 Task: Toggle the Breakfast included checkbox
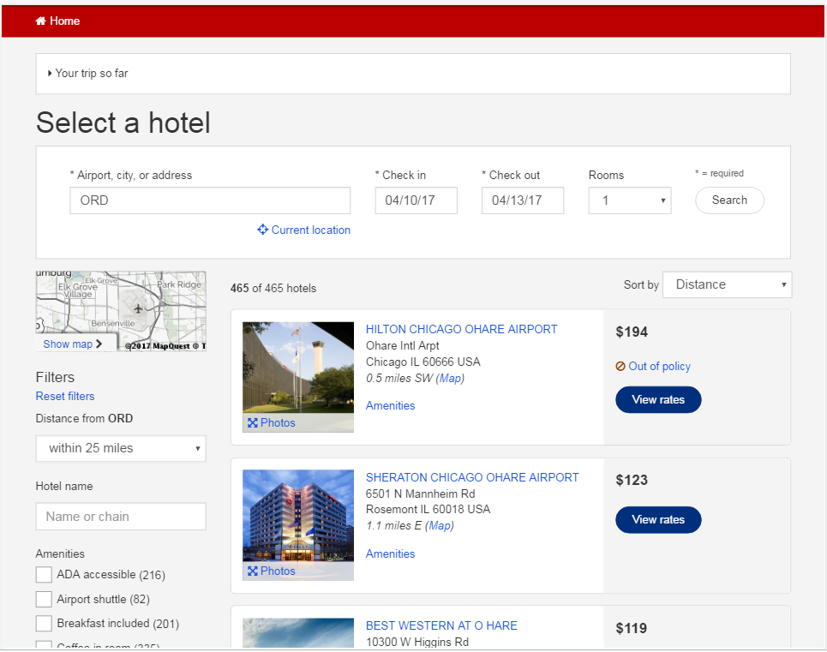point(44,624)
